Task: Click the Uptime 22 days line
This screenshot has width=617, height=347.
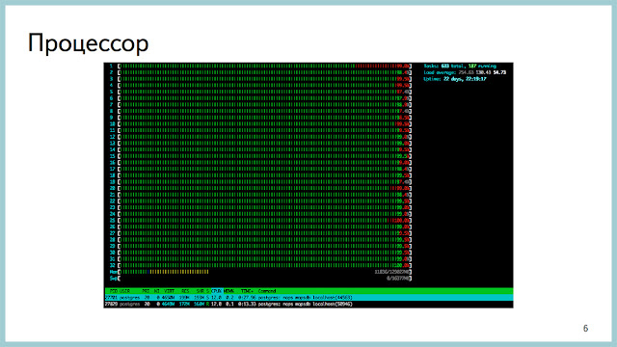Action: tap(455, 79)
